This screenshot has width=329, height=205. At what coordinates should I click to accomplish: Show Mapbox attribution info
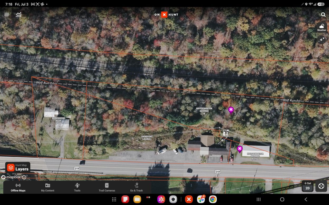pyautogui.click(x=24, y=177)
